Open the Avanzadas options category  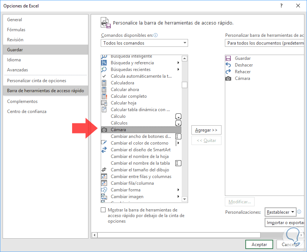coord(46,70)
